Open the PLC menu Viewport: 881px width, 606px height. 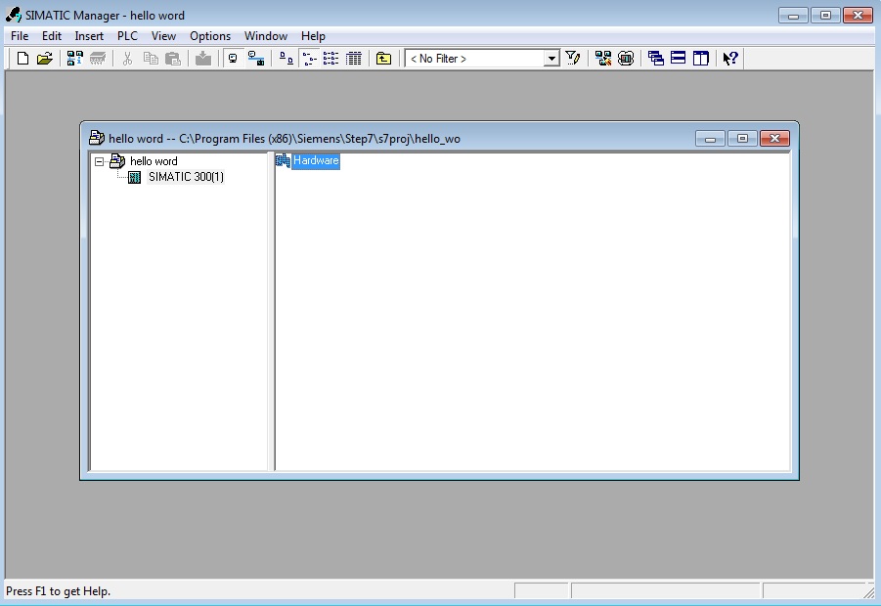(x=127, y=36)
